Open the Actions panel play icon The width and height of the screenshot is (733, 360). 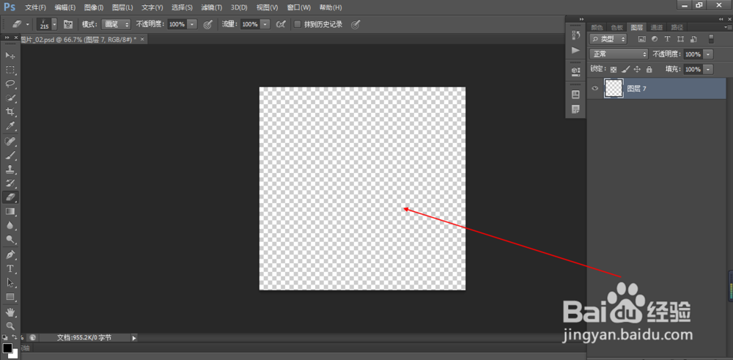point(576,50)
